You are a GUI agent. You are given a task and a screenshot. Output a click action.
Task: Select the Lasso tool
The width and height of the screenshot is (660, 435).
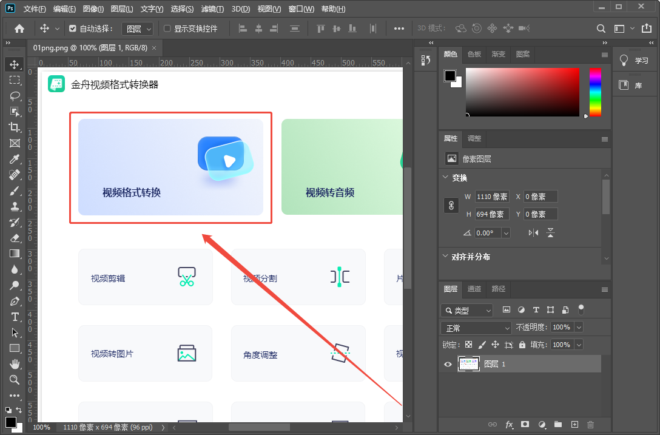point(15,96)
